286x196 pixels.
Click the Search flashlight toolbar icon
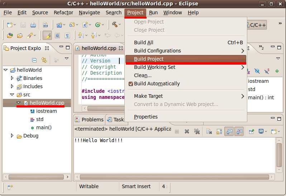(30, 35)
